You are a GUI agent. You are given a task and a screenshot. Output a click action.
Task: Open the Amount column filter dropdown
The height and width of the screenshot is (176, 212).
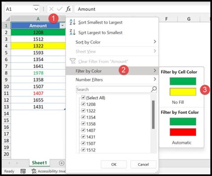point(62,26)
